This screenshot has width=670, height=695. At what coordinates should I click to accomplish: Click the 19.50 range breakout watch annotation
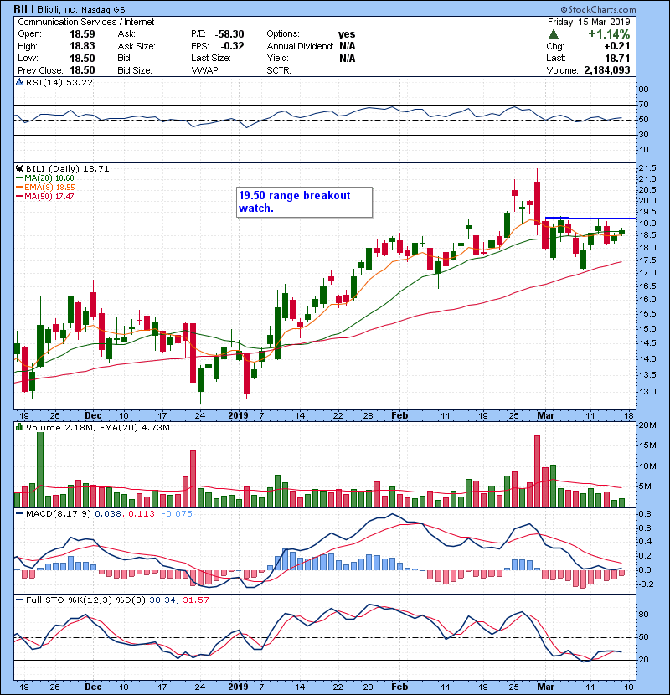[305, 202]
